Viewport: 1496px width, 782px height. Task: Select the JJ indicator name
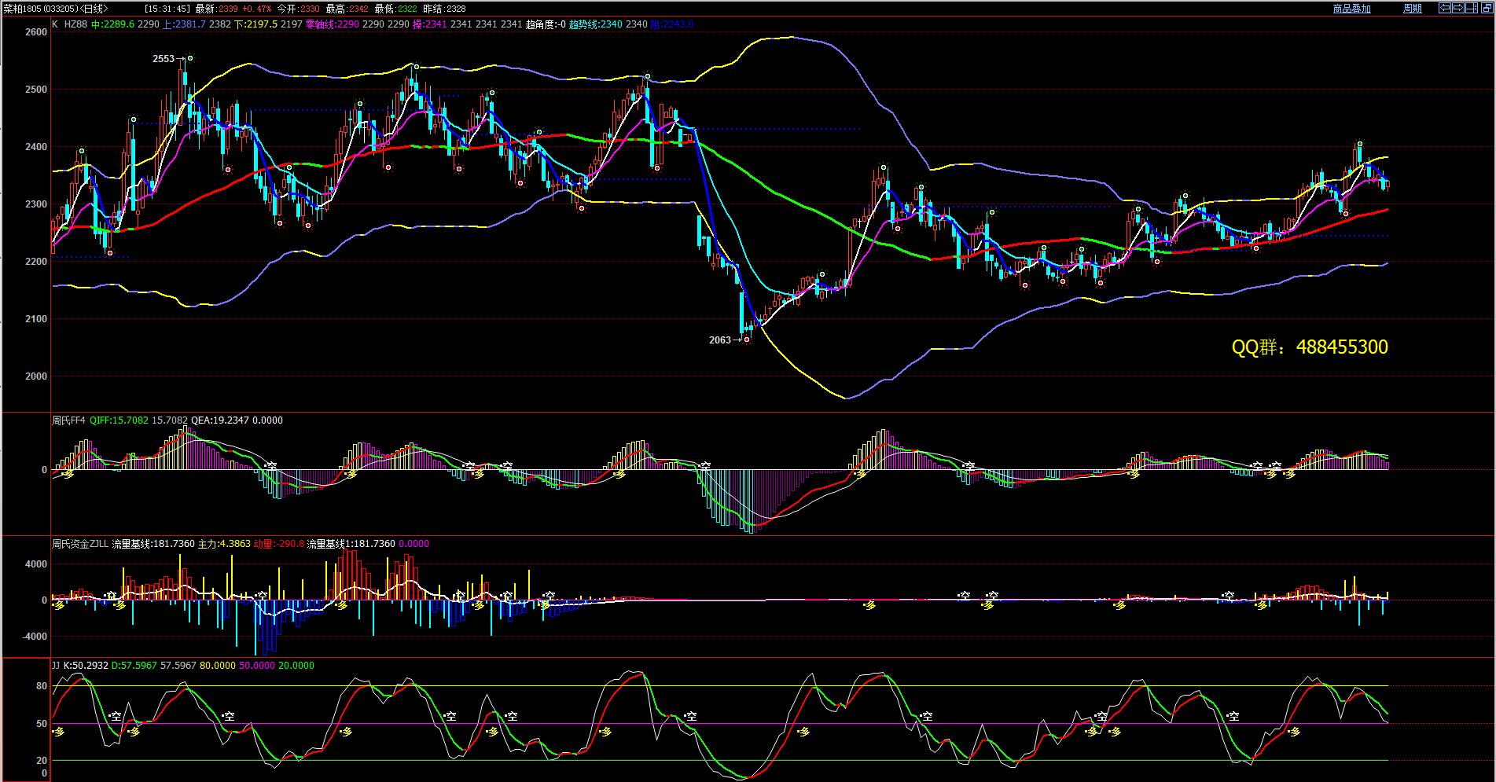coord(56,666)
